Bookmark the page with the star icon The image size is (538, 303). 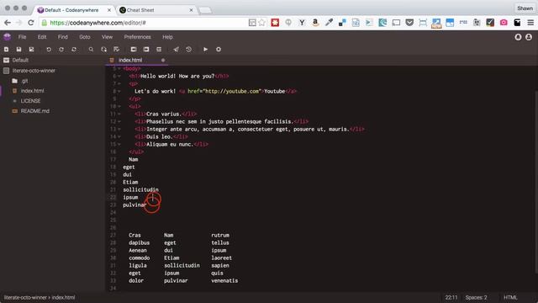(x=262, y=23)
